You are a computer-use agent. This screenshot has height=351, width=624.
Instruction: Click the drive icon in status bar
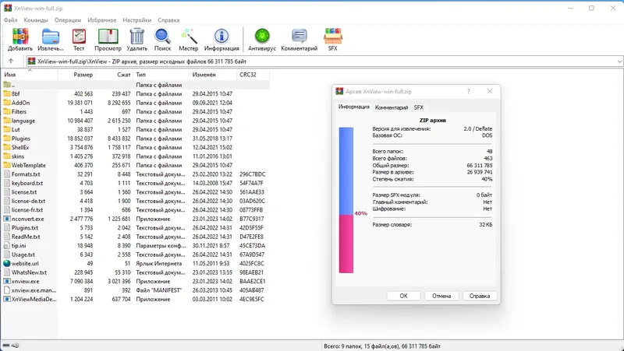point(6,346)
